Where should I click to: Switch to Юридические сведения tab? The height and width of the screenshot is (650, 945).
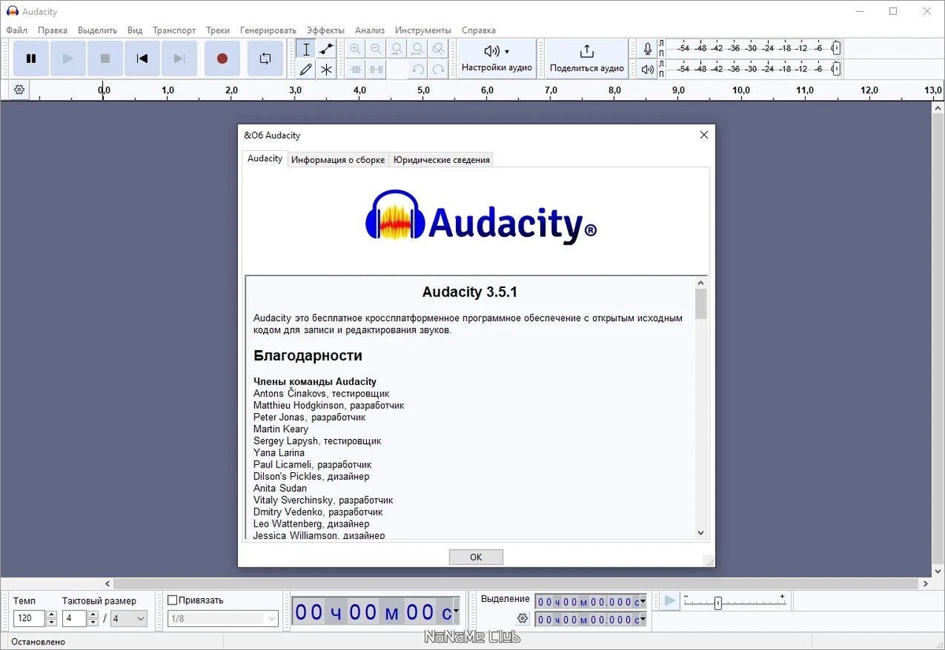[x=442, y=160]
